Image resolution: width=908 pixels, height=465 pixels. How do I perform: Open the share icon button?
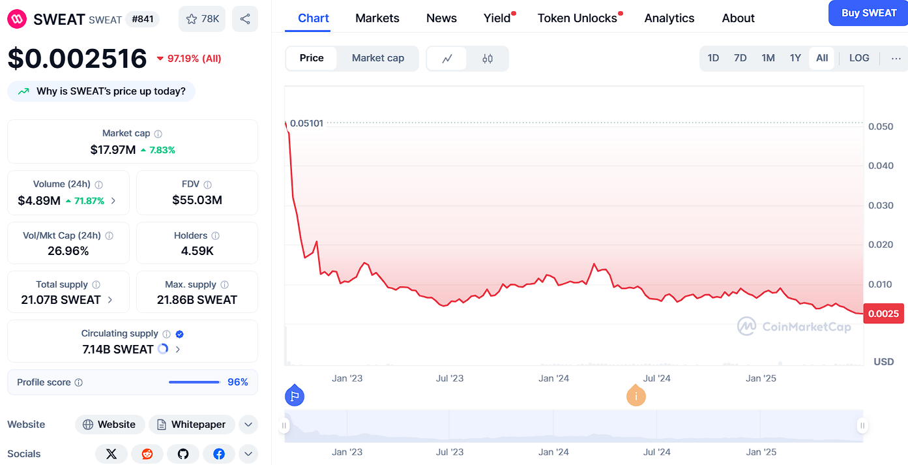point(245,19)
